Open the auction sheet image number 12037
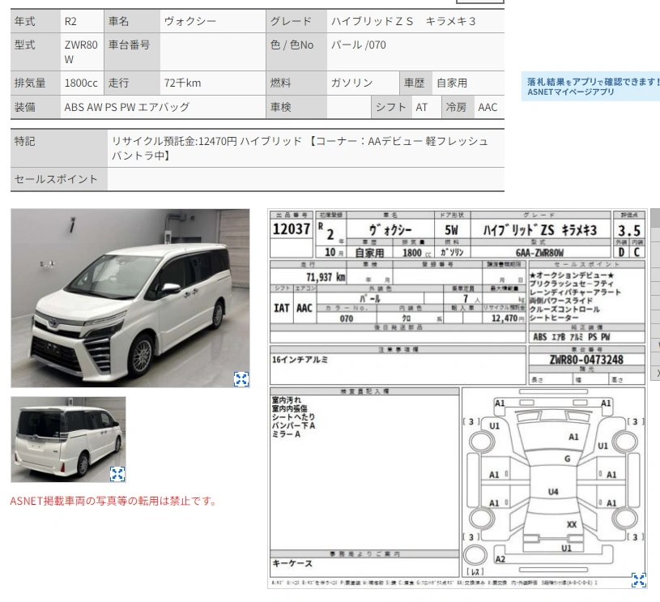660x602 pixels. [x=457, y=399]
